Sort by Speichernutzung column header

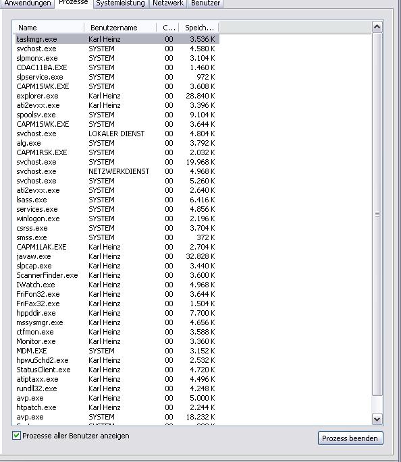(199, 28)
